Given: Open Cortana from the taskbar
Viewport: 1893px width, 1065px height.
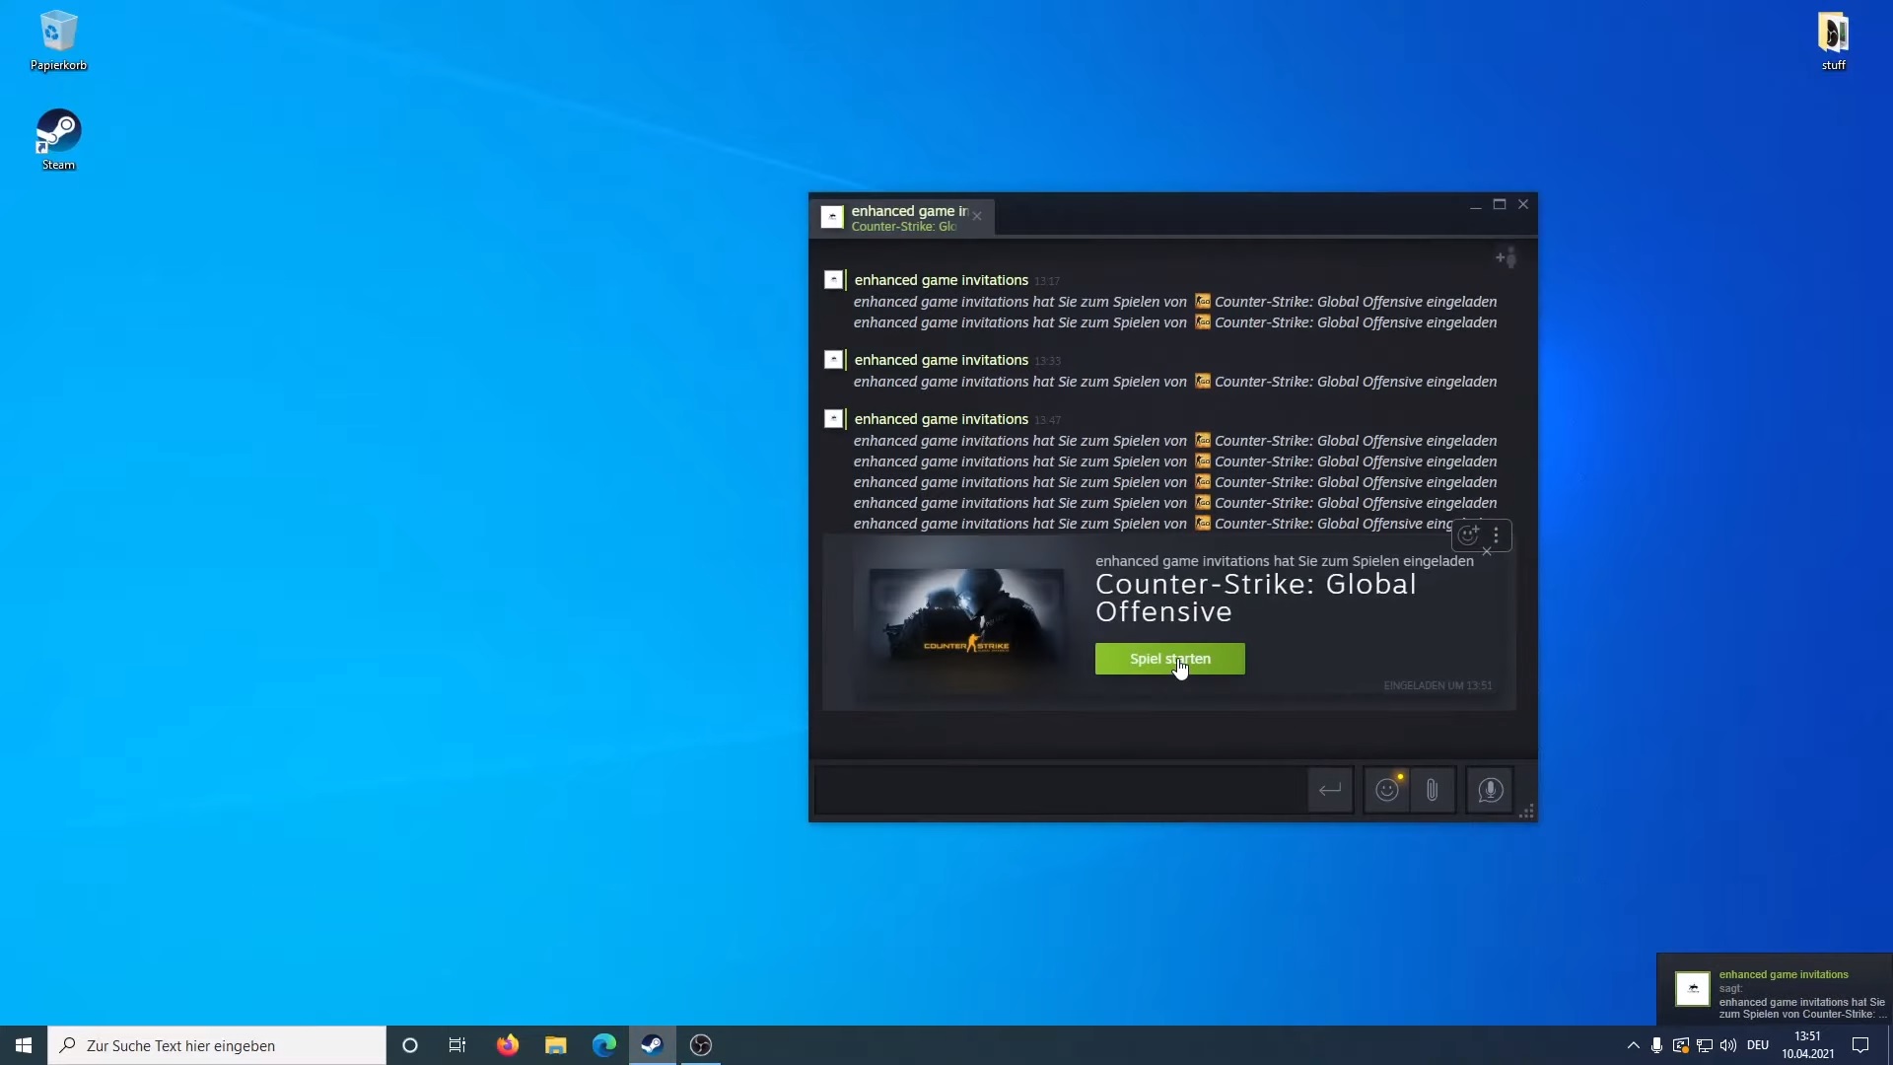Looking at the screenshot, I should [x=410, y=1045].
